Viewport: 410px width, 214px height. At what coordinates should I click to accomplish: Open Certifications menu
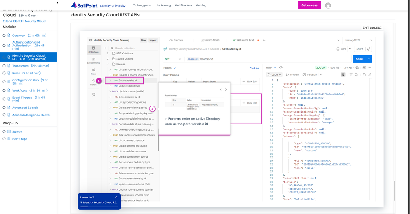coord(183,5)
